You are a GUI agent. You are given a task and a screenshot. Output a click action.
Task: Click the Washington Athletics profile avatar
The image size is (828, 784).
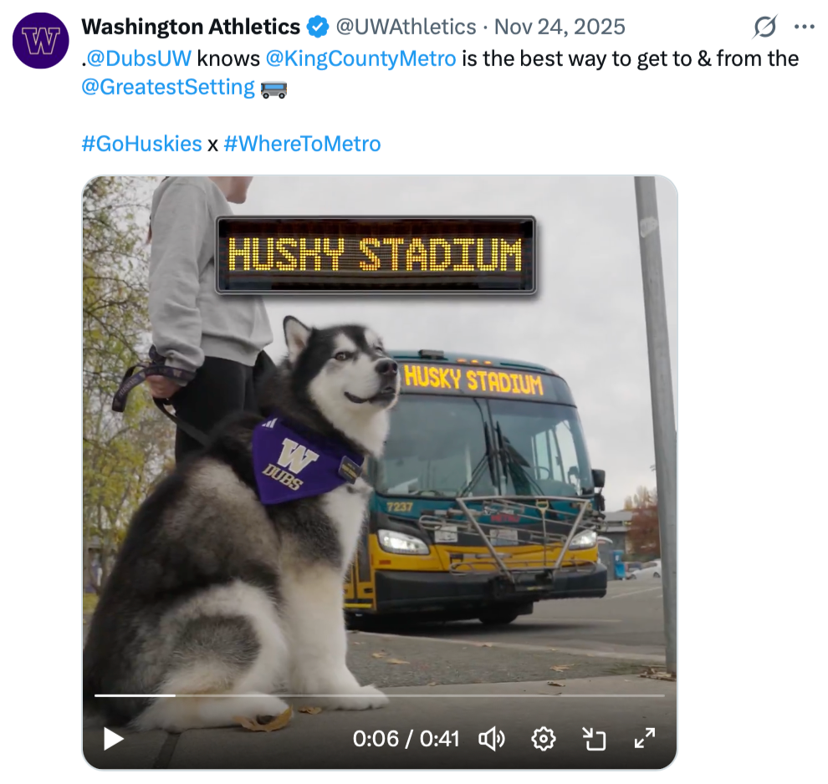pyautogui.click(x=40, y=41)
